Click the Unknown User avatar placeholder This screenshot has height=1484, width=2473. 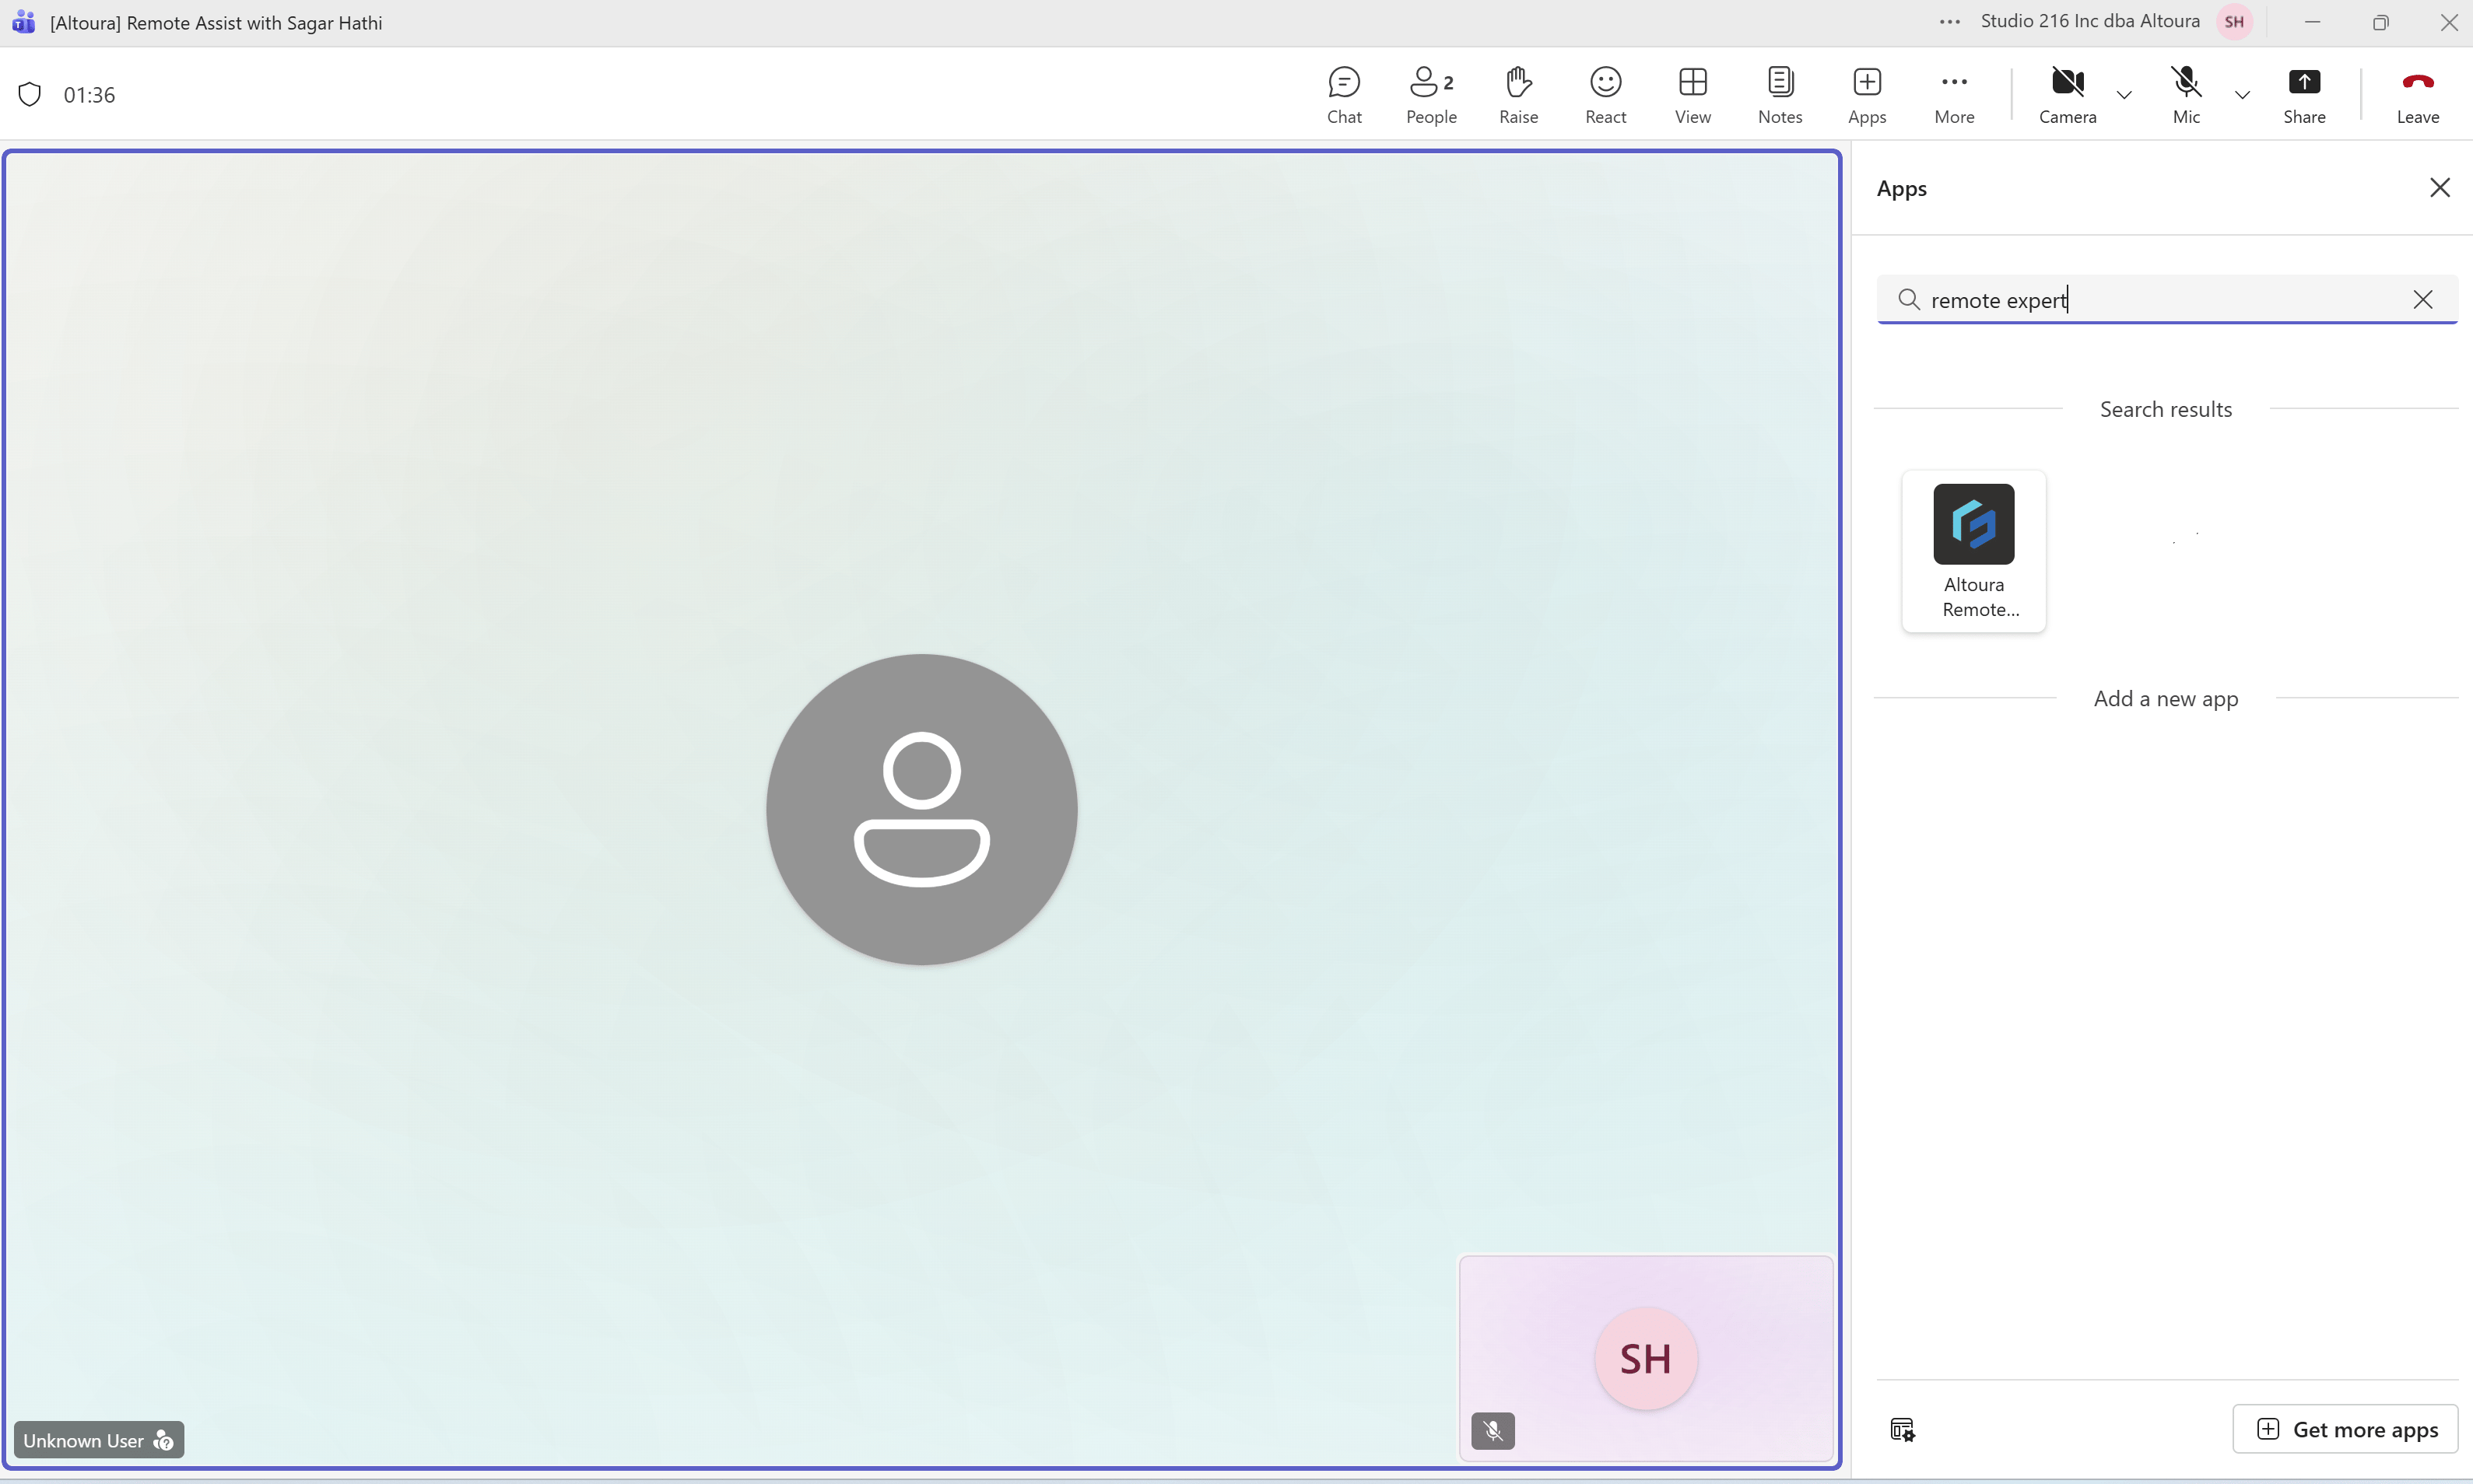[921, 809]
